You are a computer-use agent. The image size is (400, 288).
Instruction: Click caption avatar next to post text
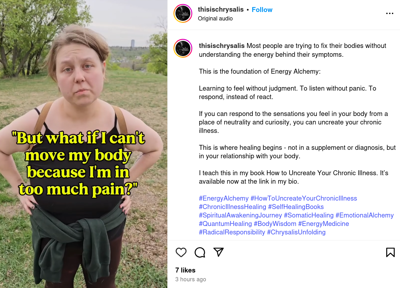click(183, 48)
